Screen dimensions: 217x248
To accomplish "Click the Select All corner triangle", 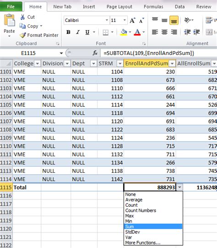I will click(x=8, y=64).
